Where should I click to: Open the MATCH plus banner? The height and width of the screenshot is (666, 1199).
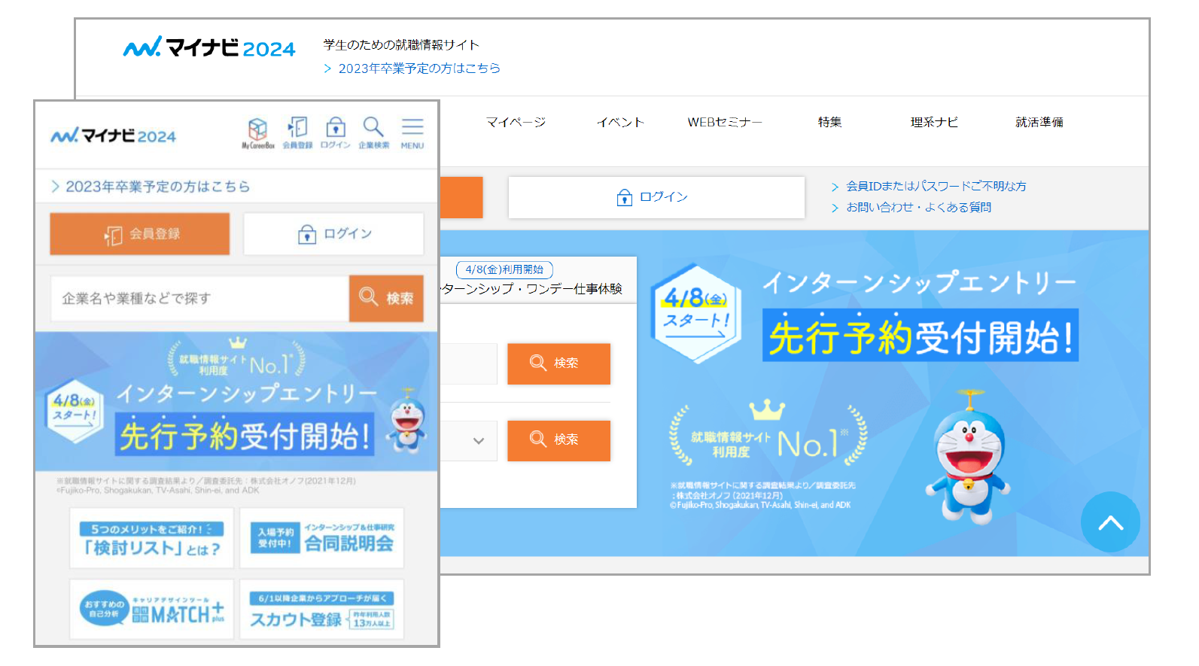pyautogui.click(x=152, y=609)
